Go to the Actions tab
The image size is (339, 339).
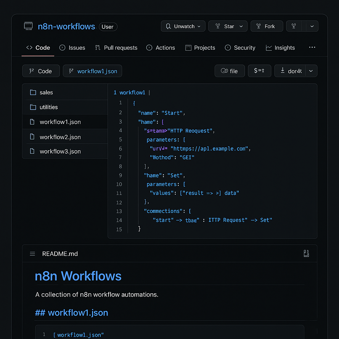click(x=161, y=48)
